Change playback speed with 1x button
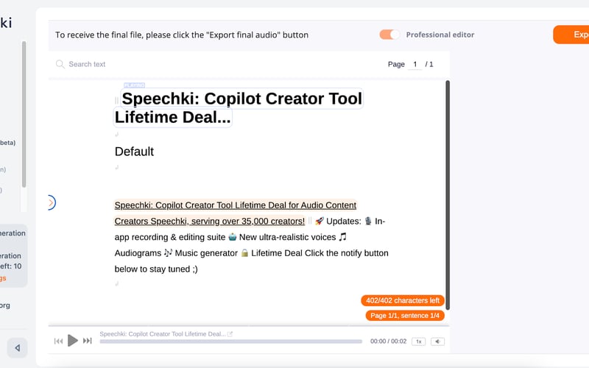589x368 pixels. (418, 342)
